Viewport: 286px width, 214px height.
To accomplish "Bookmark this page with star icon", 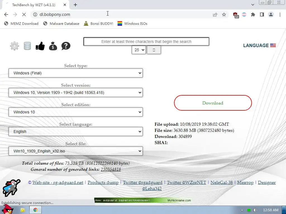I will coord(224,14).
